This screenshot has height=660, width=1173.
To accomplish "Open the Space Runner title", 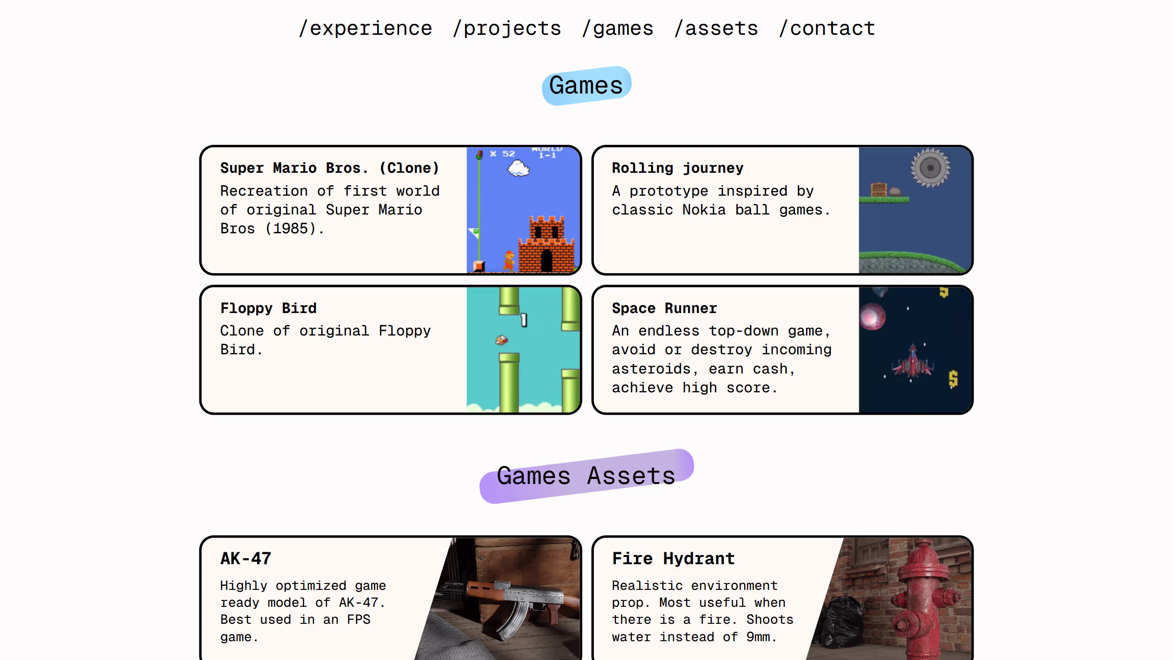I will (664, 308).
